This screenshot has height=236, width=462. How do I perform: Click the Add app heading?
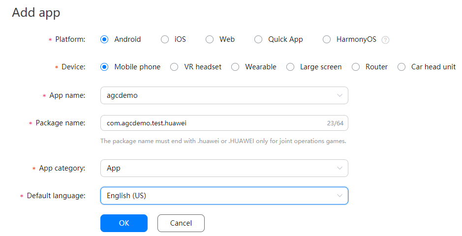click(36, 13)
